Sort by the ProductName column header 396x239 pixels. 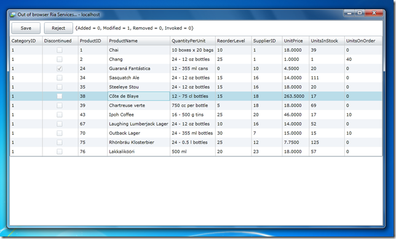tap(138, 41)
